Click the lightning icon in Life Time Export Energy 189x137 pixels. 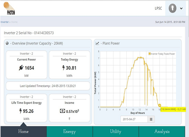pyautogui.click(x=21, y=111)
